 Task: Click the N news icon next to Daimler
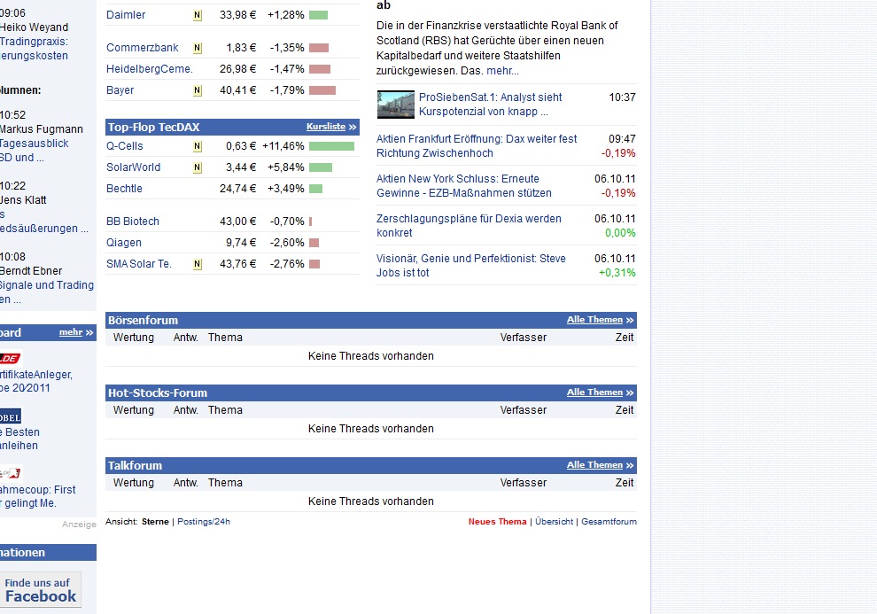pos(198,16)
